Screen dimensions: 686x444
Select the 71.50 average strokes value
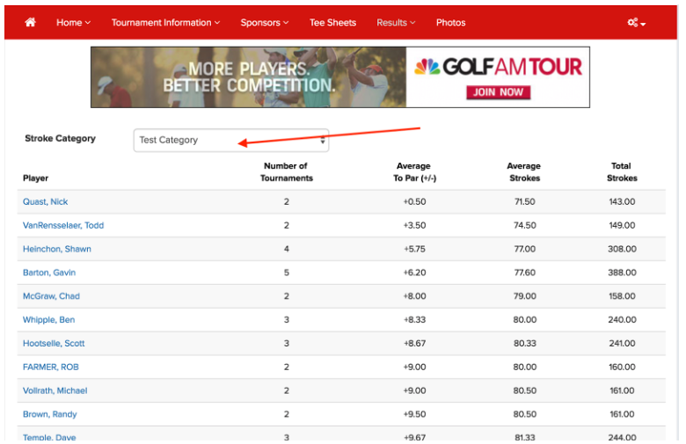tap(524, 201)
